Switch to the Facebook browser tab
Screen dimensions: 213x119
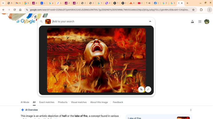pos(157,3)
